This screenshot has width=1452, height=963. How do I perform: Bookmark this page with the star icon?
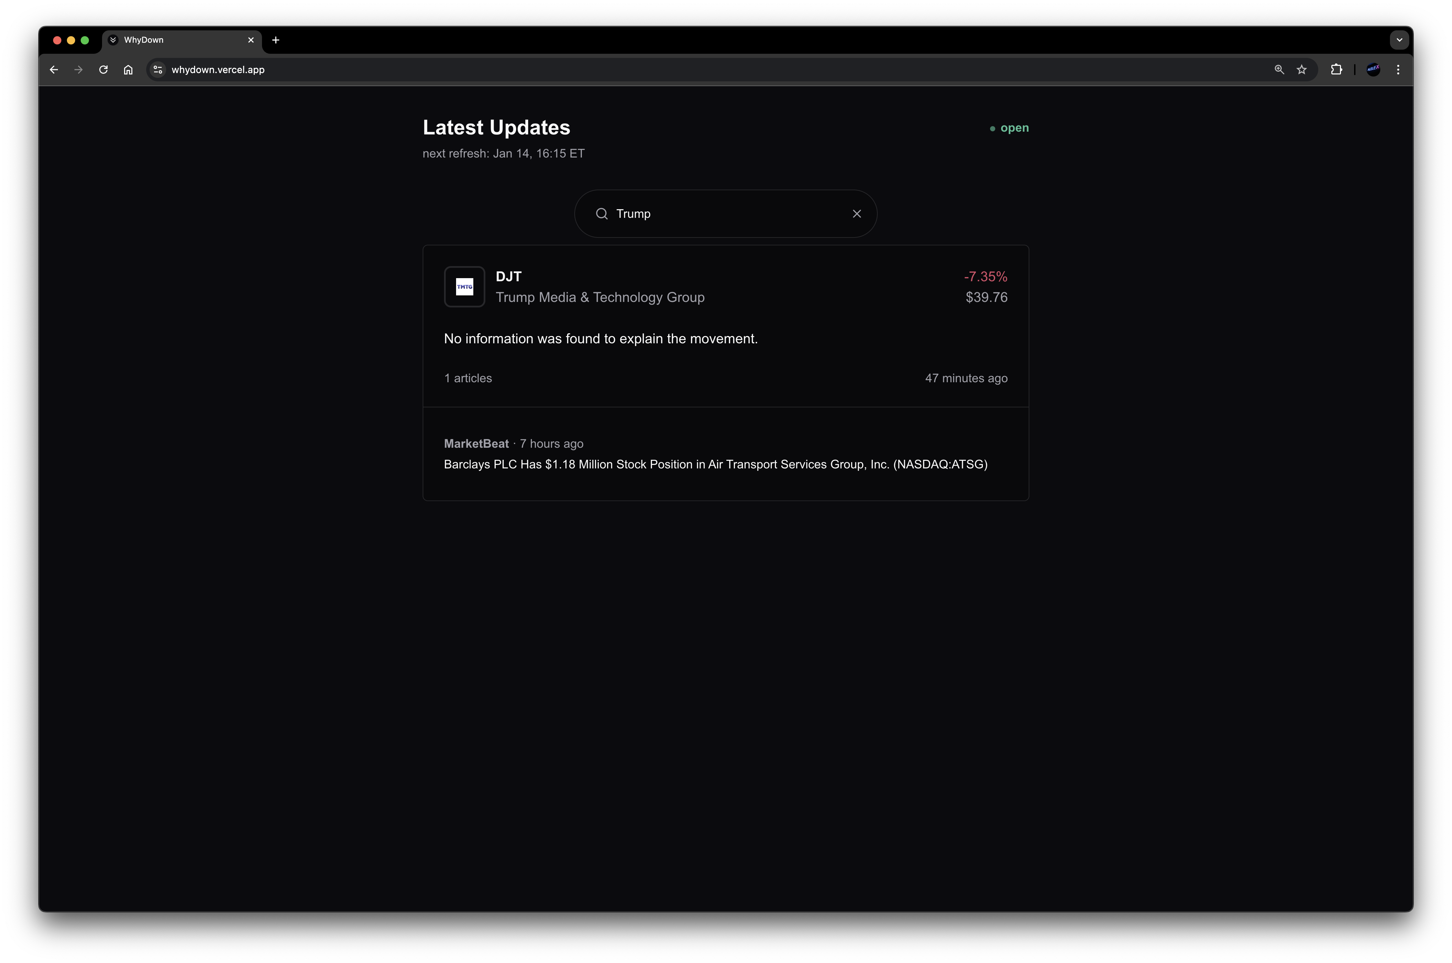tap(1301, 70)
